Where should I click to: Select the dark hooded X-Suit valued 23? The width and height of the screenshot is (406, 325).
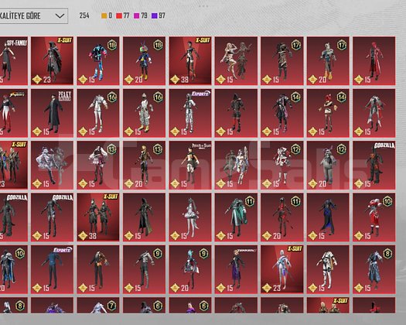point(52,61)
